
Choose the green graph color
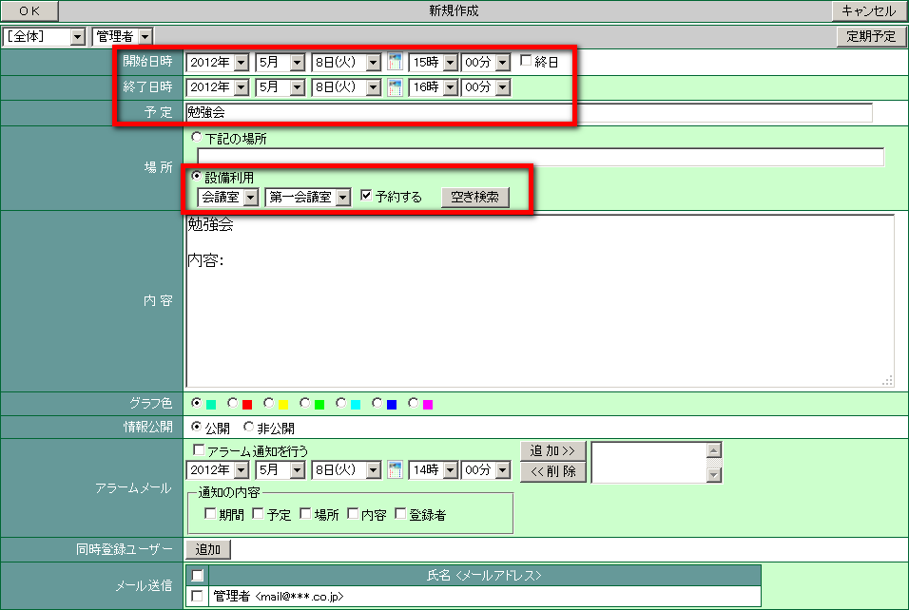(305, 403)
